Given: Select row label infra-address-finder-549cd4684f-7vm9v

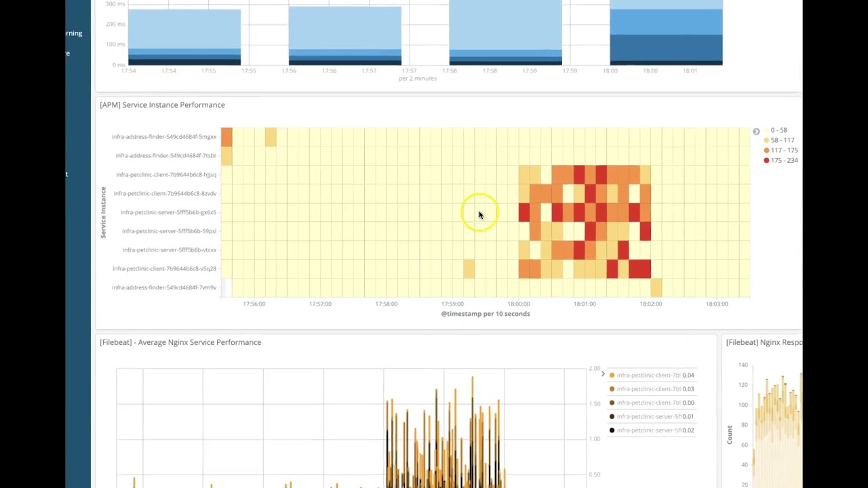Looking at the screenshot, I should (164, 288).
